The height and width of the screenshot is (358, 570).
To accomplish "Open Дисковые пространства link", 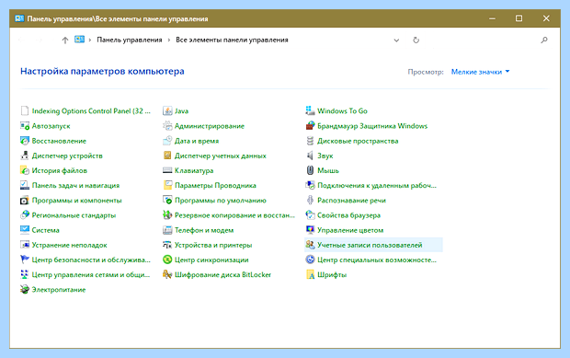I will click(x=358, y=141).
